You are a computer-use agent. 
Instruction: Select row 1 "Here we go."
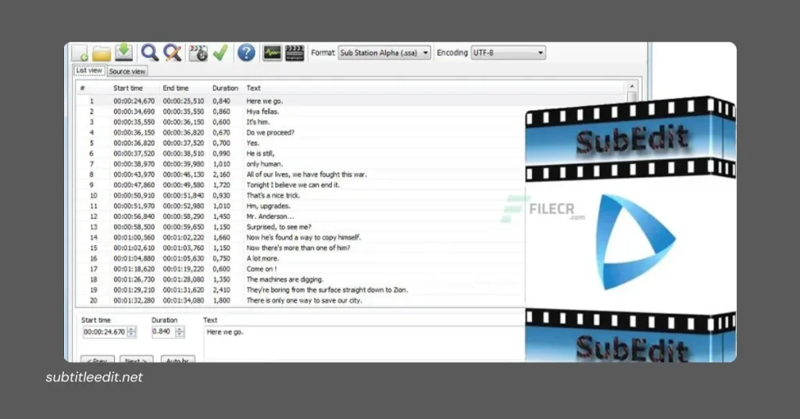pyautogui.click(x=301, y=101)
